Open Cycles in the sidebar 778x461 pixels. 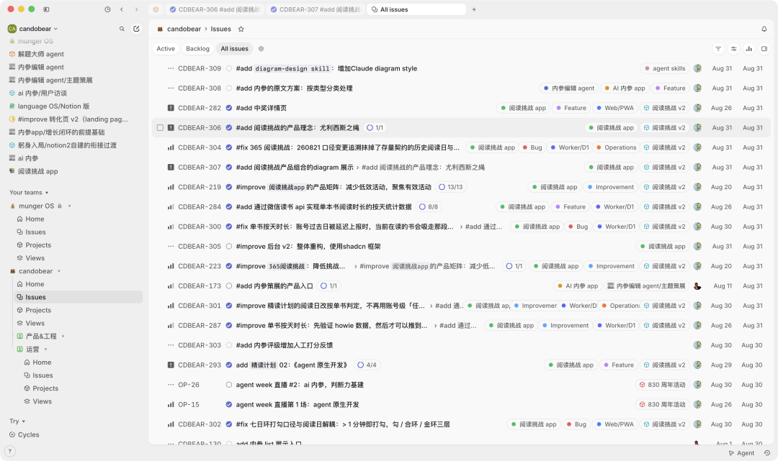pos(28,435)
